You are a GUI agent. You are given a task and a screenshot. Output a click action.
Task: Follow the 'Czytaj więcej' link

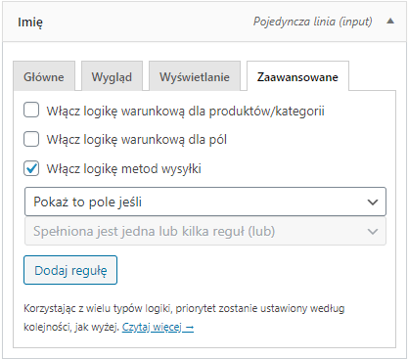pos(158,327)
